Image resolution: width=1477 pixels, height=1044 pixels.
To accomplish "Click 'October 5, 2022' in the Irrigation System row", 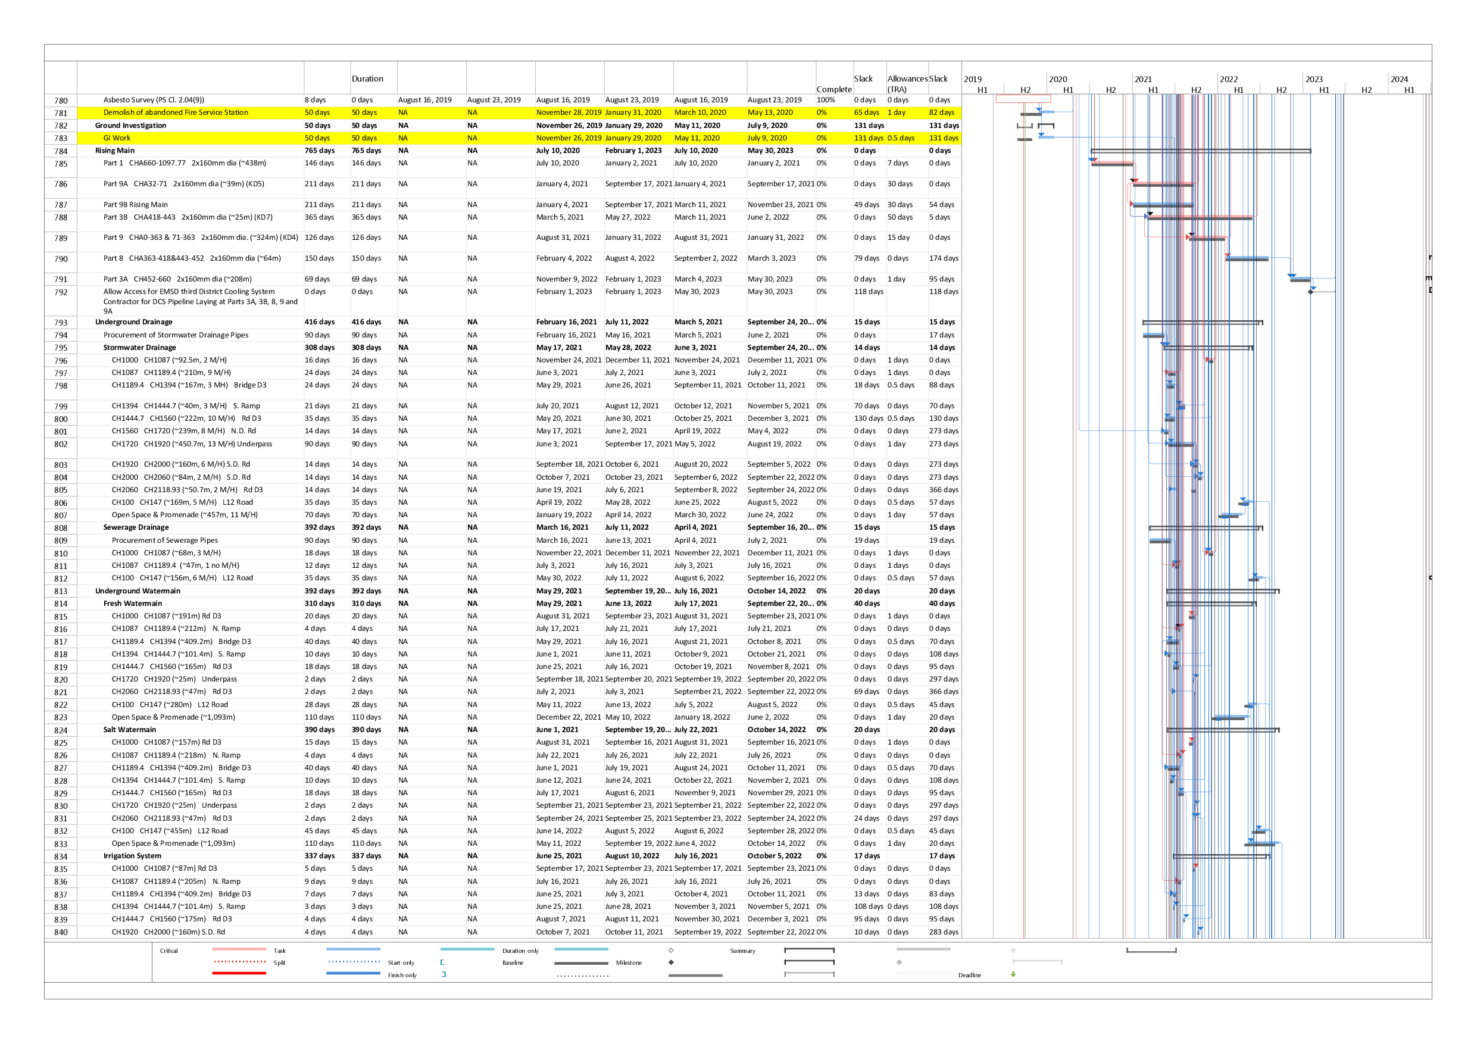I will [775, 856].
